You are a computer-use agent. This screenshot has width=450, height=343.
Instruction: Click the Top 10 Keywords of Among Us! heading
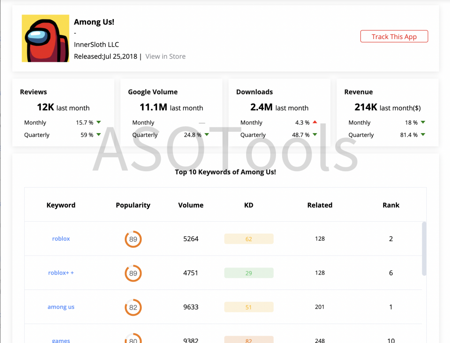click(225, 172)
